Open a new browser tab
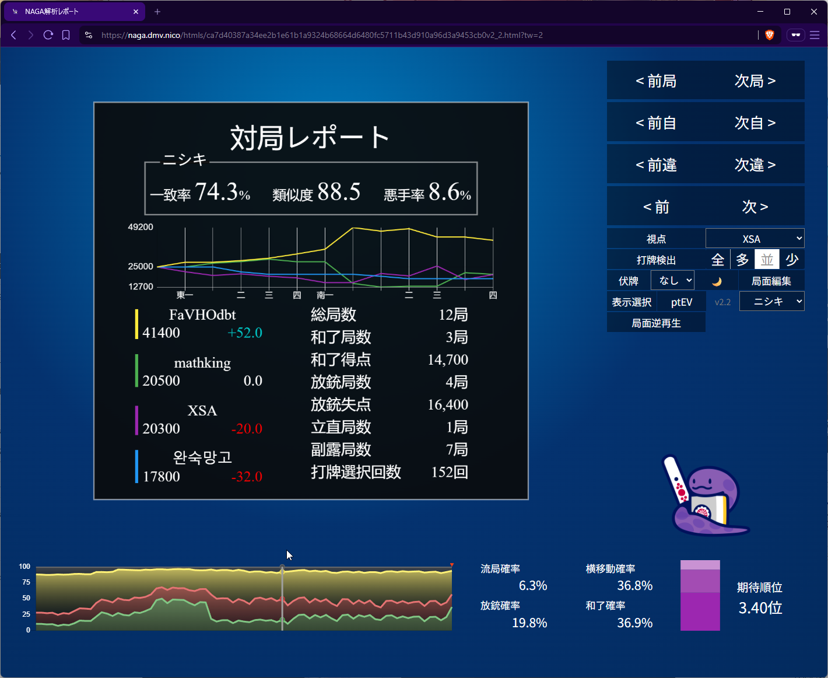 [x=157, y=12]
